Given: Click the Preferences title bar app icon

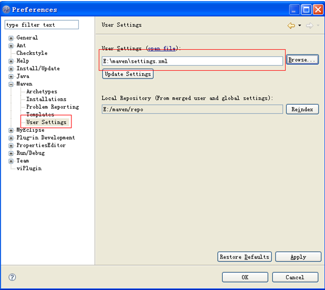Looking at the screenshot, I should (6, 10).
